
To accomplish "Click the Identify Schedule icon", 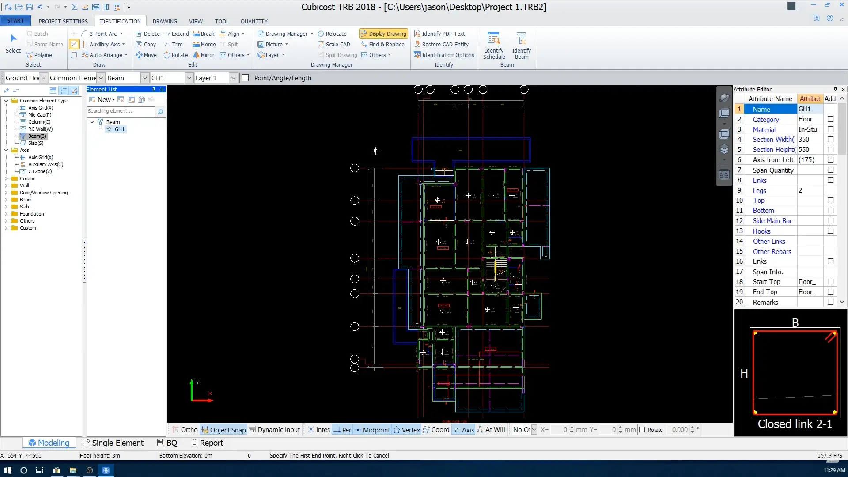I will 494,45.
